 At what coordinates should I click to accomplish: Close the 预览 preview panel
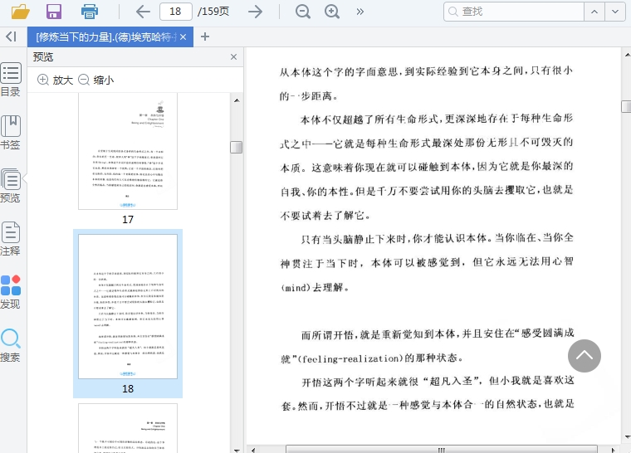tap(233, 57)
